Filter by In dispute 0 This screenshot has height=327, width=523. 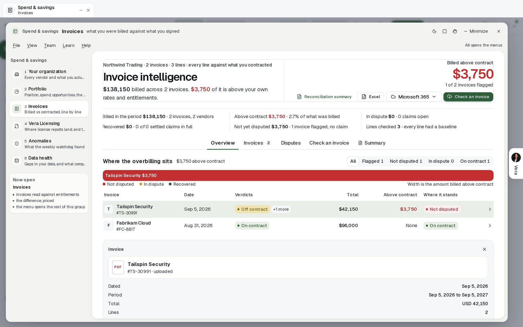tap(441, 161)
